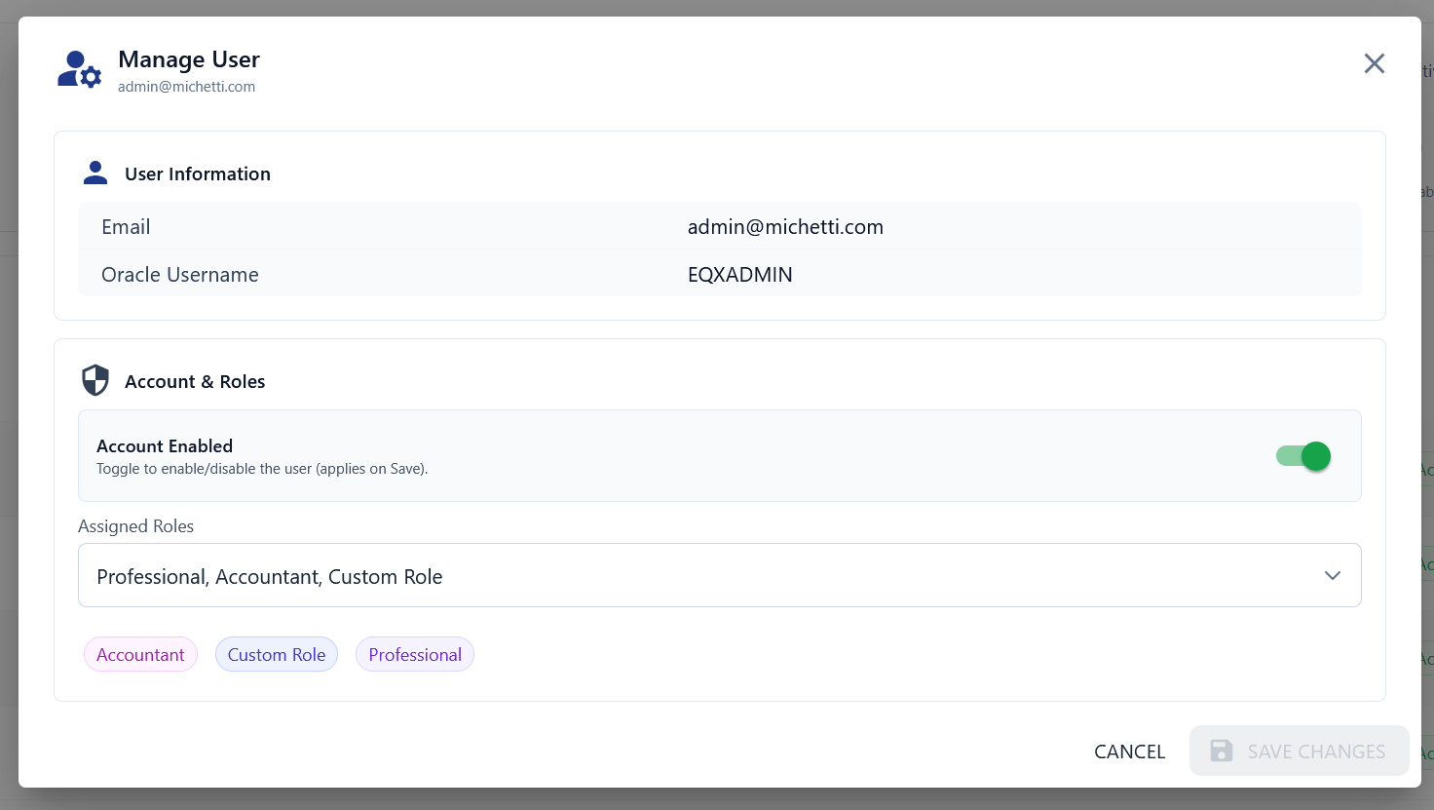Click the User Information person icon
The image size is (1434, 810).
94,171
